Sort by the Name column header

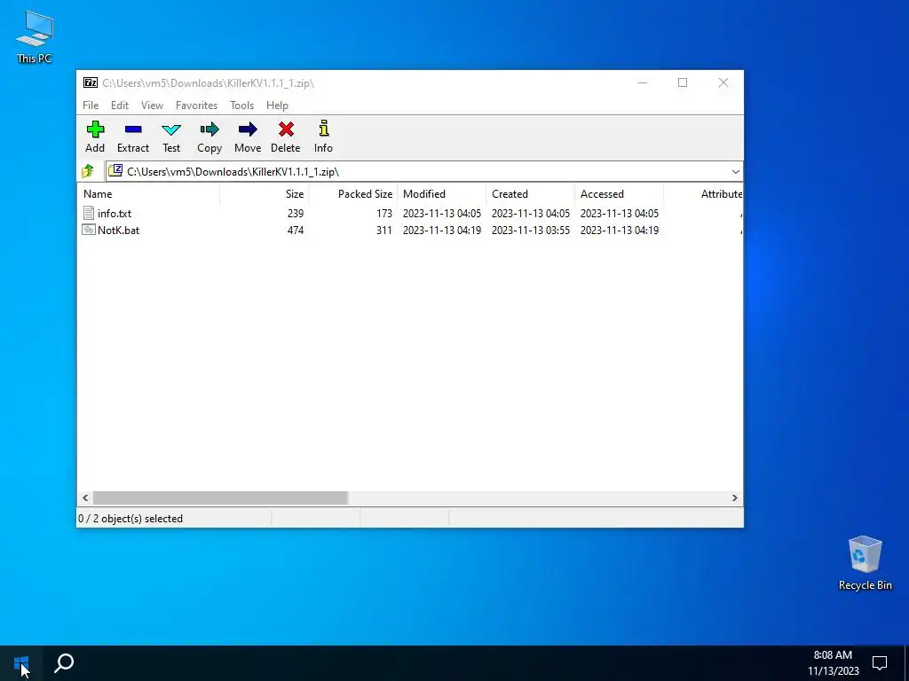(148, 194)
